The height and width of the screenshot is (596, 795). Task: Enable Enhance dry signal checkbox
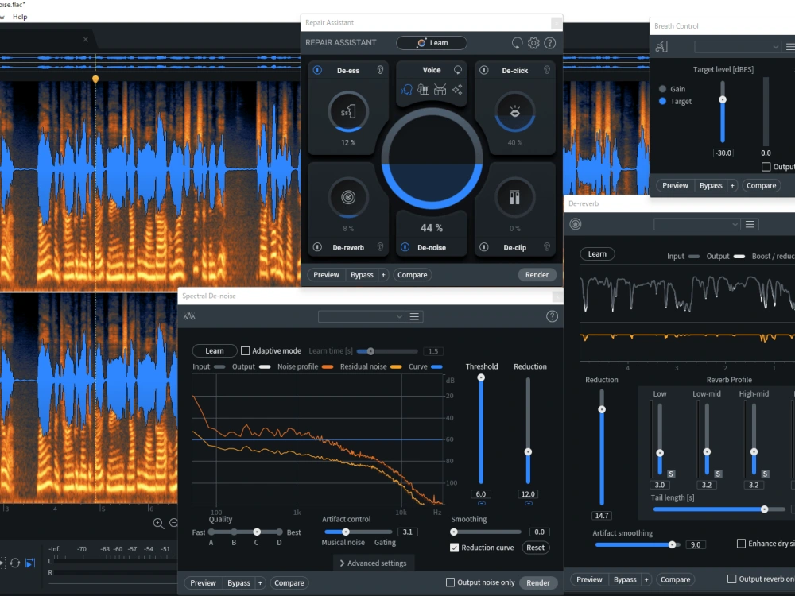pos(741,544)
